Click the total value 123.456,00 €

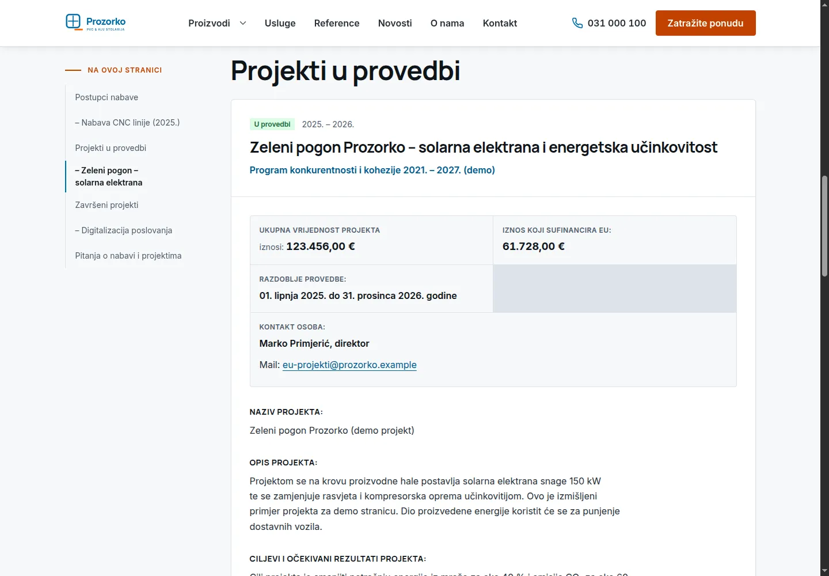click(x=321, y=247)
